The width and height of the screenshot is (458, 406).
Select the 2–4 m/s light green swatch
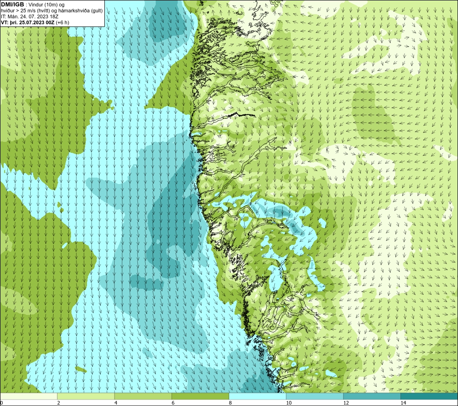click(x=86, y=396)
